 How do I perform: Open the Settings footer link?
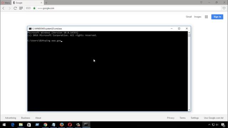195,118
